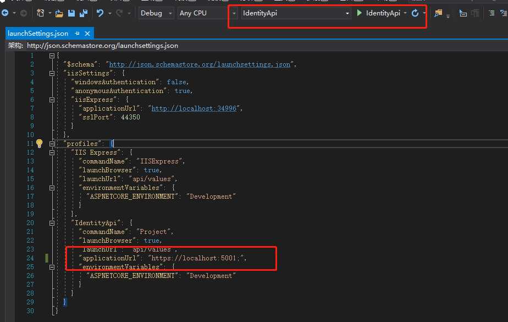Click the greyed Redo icon
The image size is (508, 322).
point(119,13)
